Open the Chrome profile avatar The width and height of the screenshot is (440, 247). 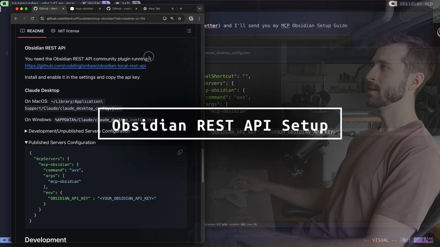point(191,18)
